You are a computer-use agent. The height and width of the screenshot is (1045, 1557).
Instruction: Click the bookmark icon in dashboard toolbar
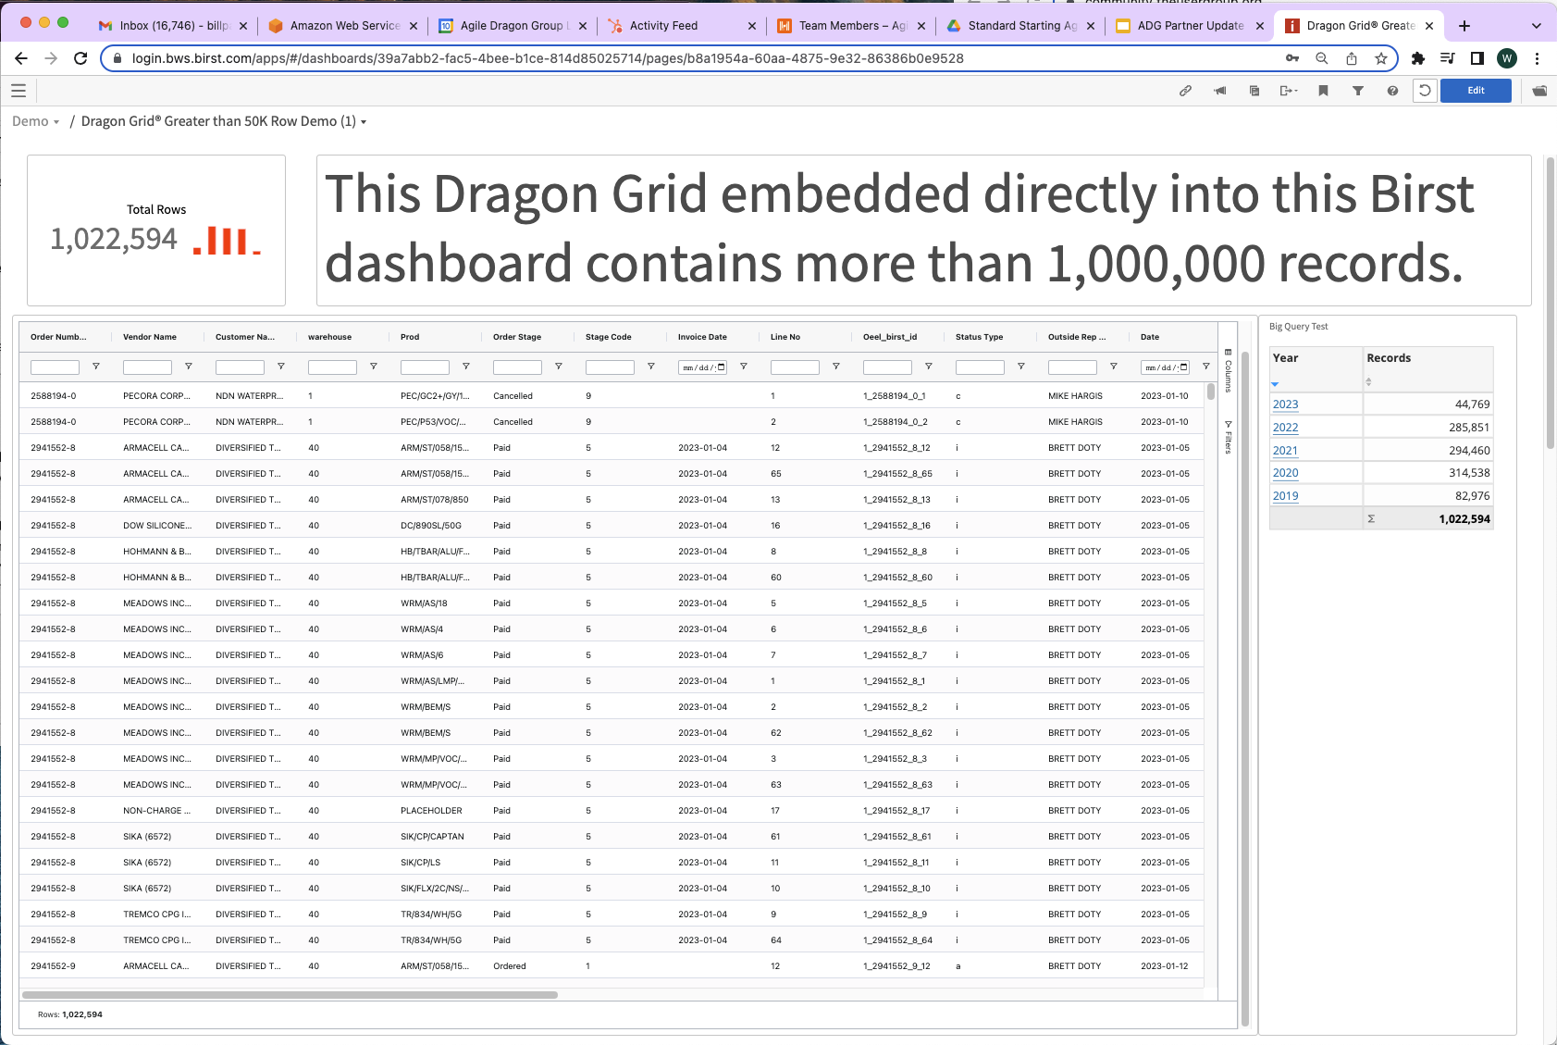coord(1323,91)
